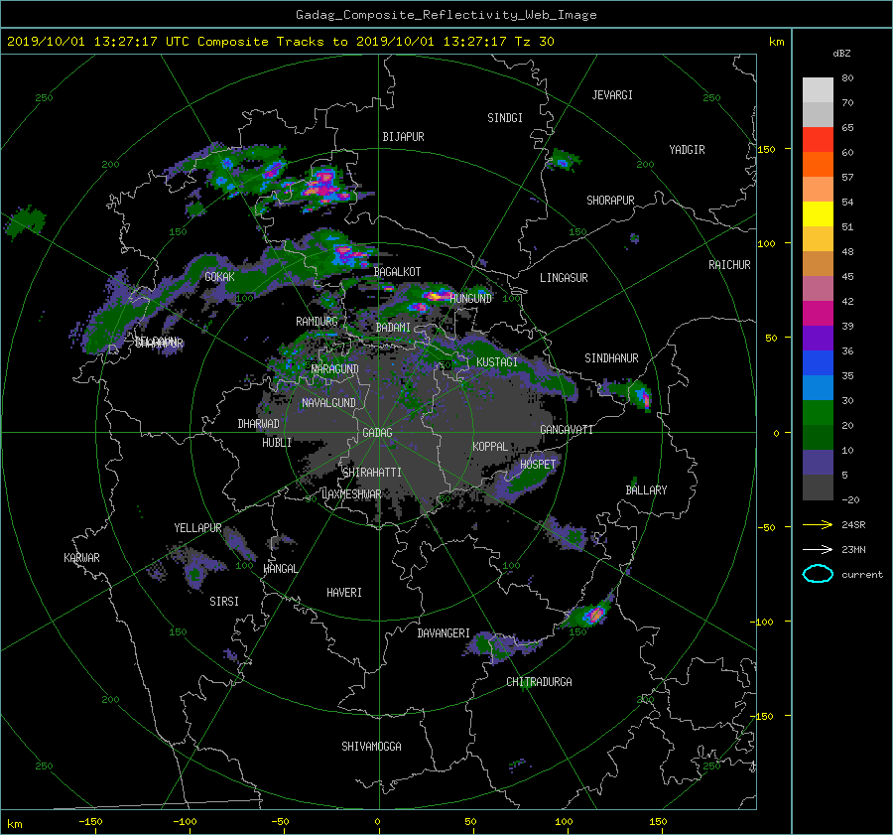Click the SHIVAMOGGA city label

371,746
